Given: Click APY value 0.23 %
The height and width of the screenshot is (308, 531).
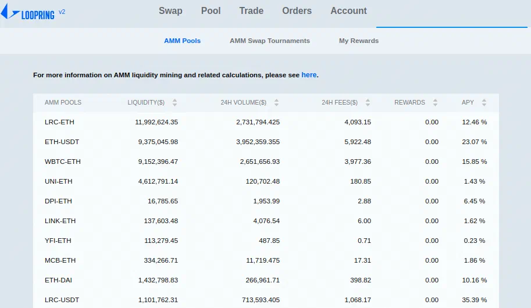Looking at the screenshot, I should (x=475, y=241).
